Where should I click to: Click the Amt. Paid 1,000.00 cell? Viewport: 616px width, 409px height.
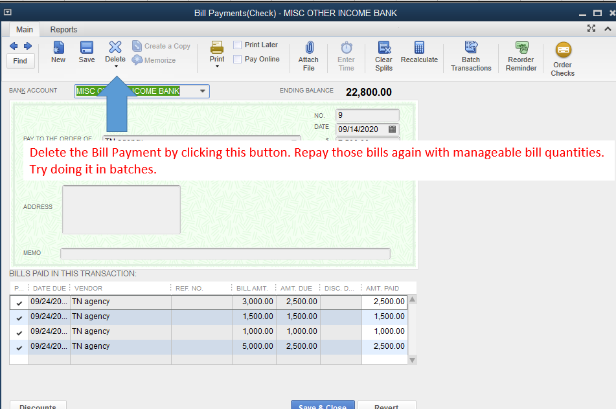point(385,331)
